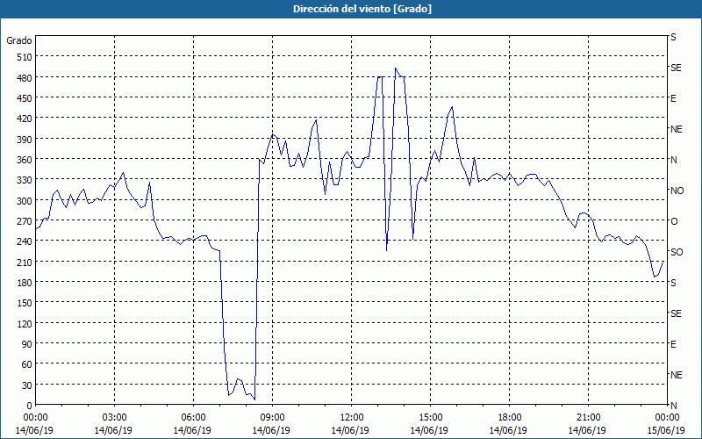702x439 pixels.
Task: Select the 390 y-axis tick label
Action: [x=25, y=140]
